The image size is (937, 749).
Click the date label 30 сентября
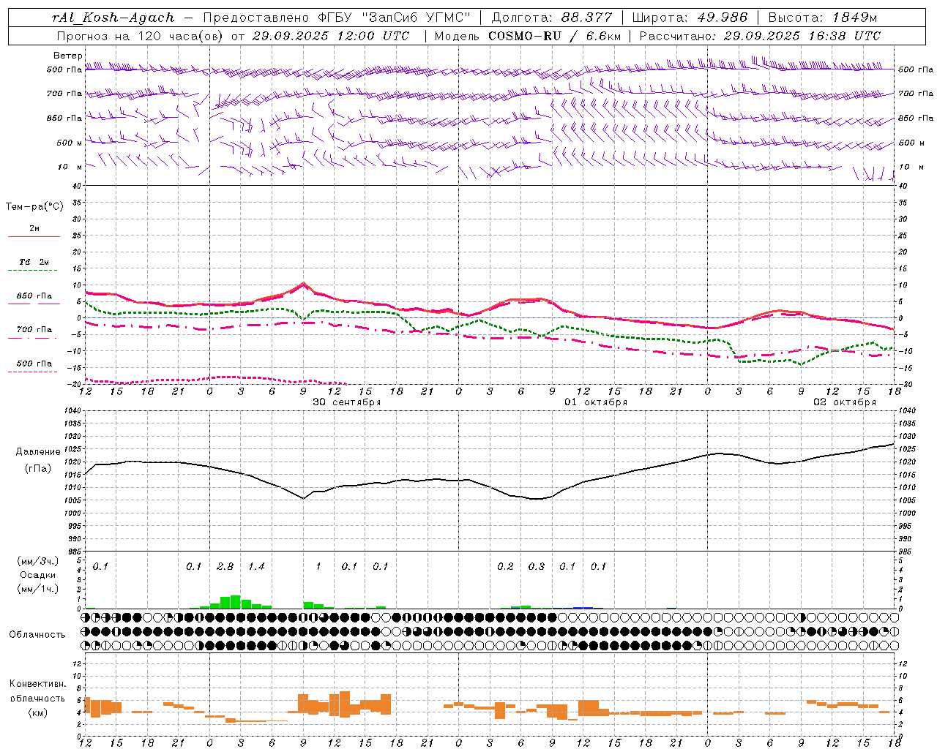(x=347, y=402)
